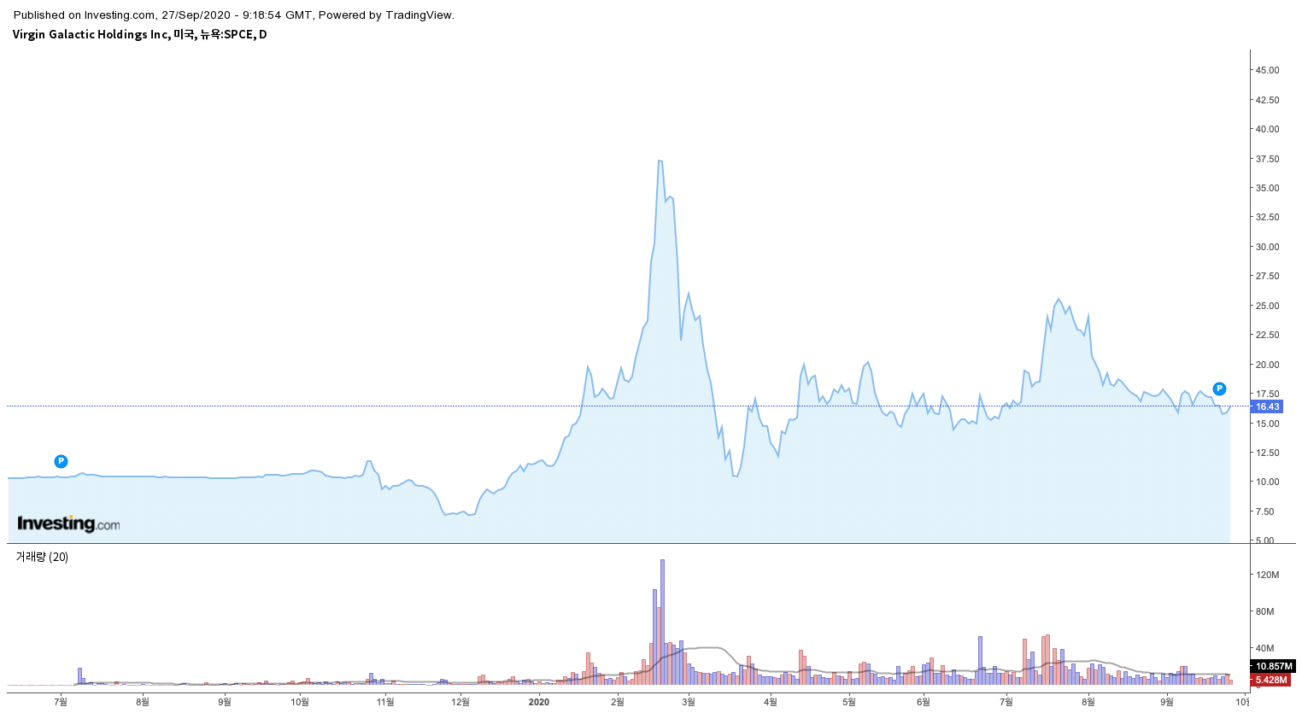Screen dimensions: 1302x713
Task: Click the 42.50 price axis label
Action: (1267, 100)
